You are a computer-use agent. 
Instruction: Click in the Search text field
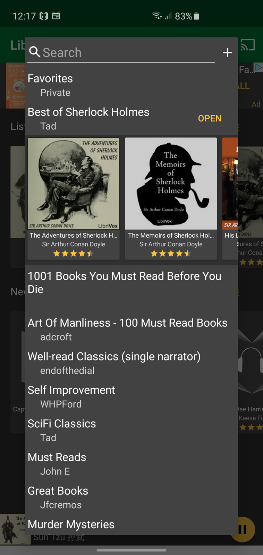click(x=121, y=53)
